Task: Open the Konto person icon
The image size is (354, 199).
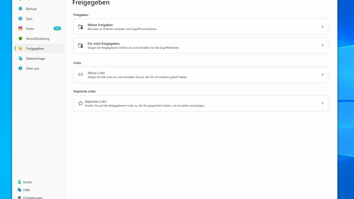Action: [19, 182]
